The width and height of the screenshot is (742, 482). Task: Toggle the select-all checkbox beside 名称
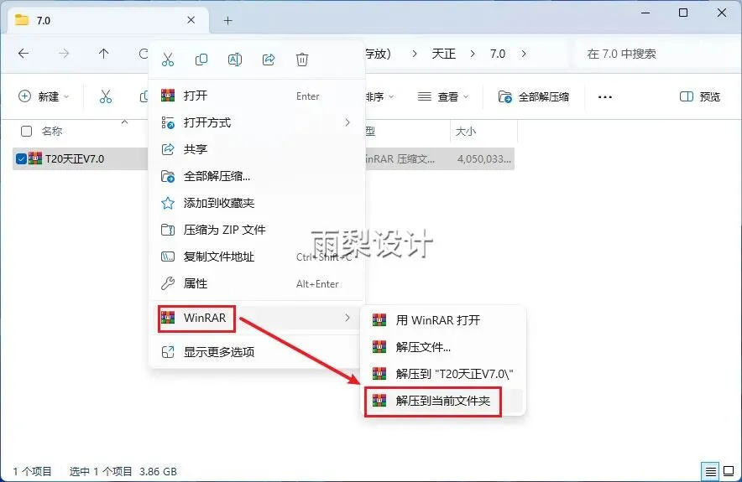pos(27,131)
